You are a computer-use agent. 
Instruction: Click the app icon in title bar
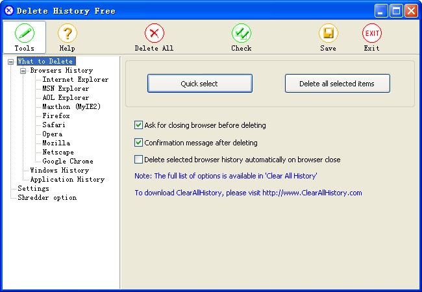coord(8,10)
